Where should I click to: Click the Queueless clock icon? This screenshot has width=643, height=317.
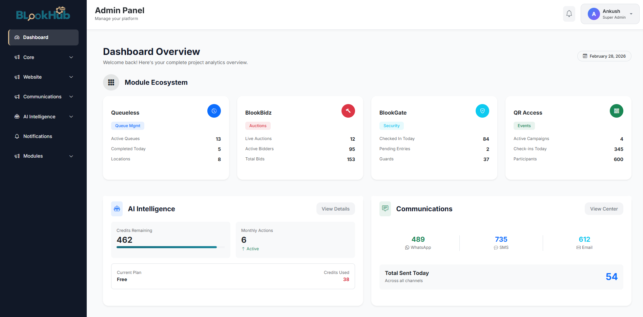pyautogui.click(x=214, y=111)
